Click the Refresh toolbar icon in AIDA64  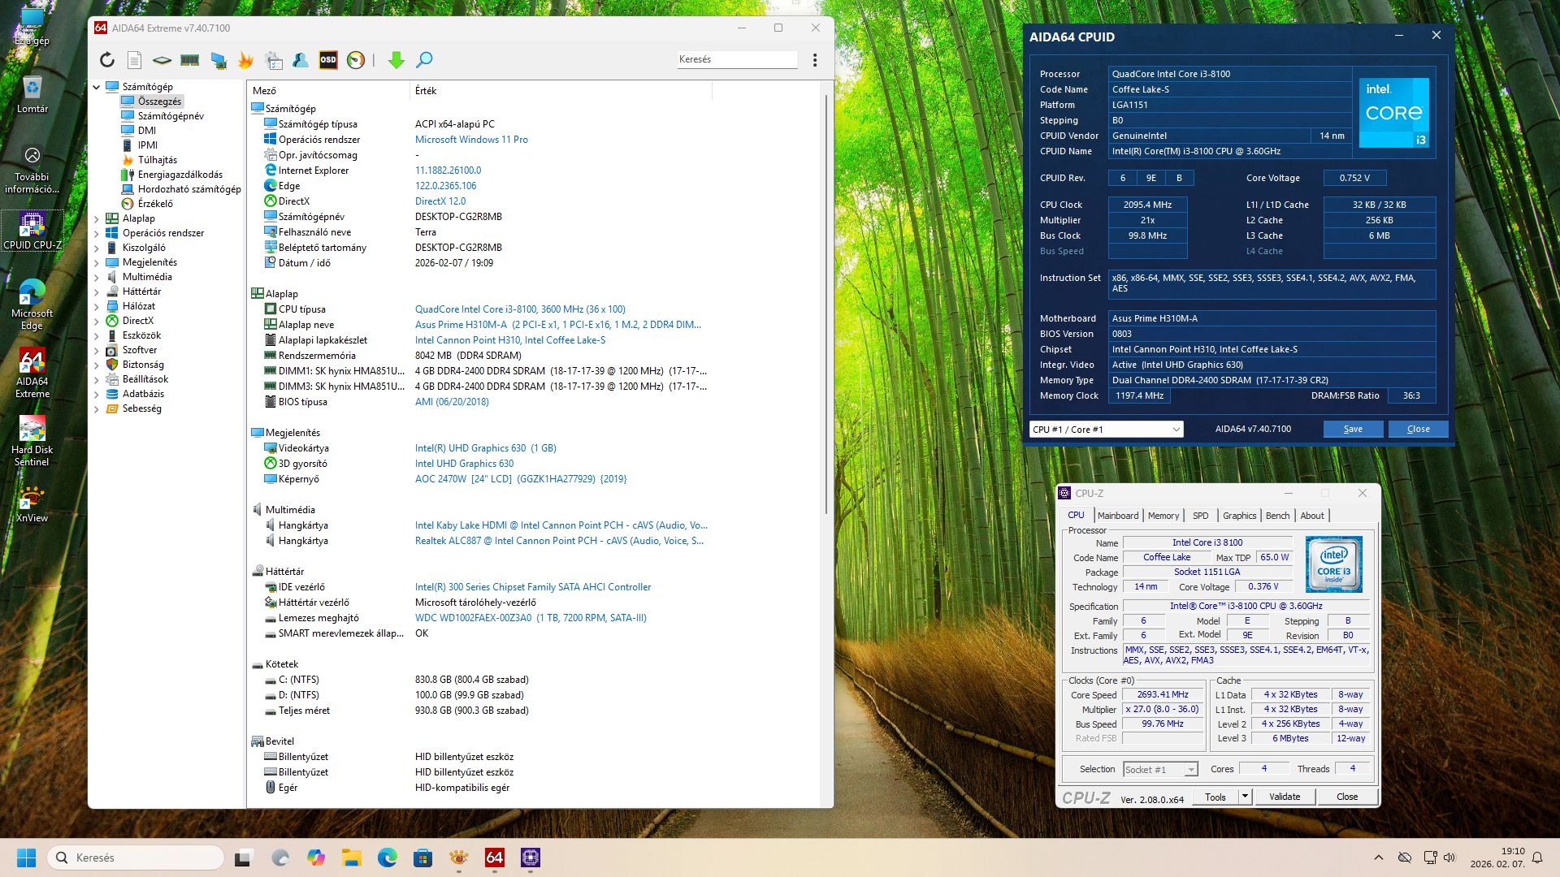tap(107, 59)
